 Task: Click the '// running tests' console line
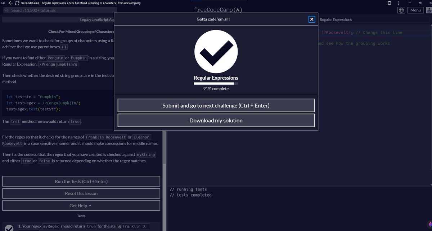188,189
